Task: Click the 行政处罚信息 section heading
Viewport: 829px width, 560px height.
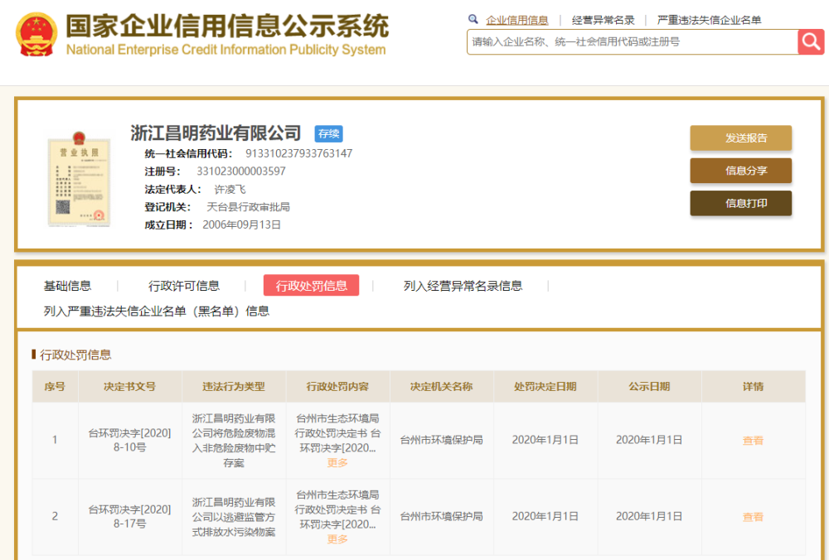Action: (75, 355)
